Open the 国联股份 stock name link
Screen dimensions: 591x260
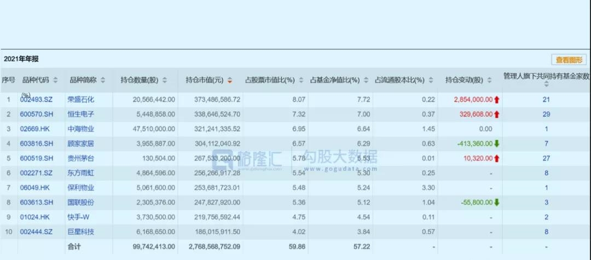pos(80,203)
